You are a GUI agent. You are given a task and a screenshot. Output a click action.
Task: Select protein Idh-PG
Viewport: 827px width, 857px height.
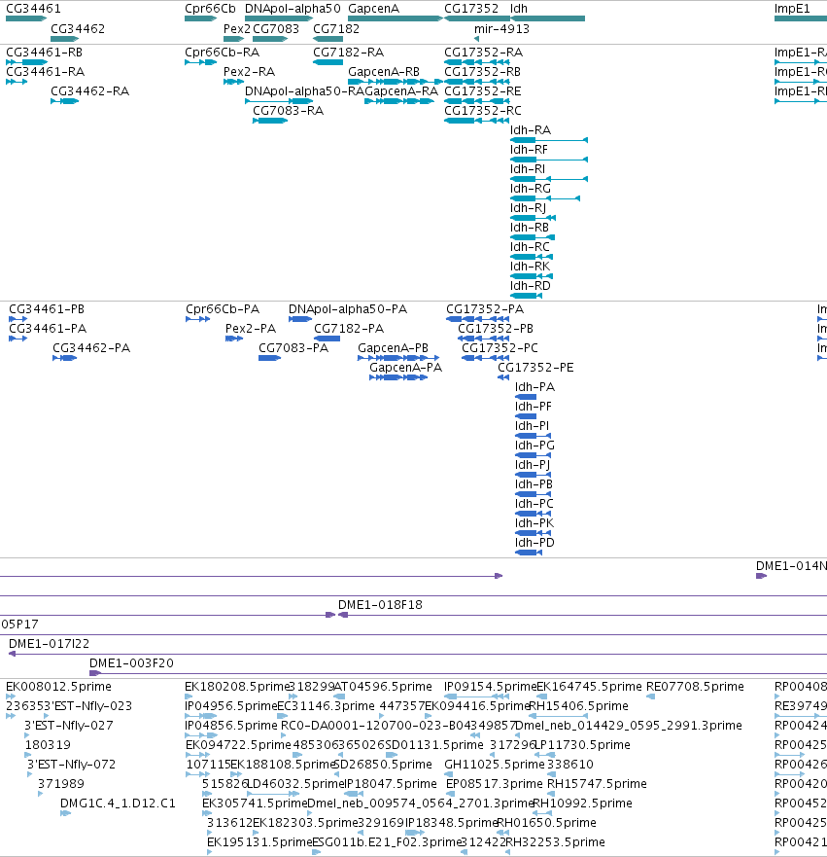pyautogui.click(x=534, y=455)
